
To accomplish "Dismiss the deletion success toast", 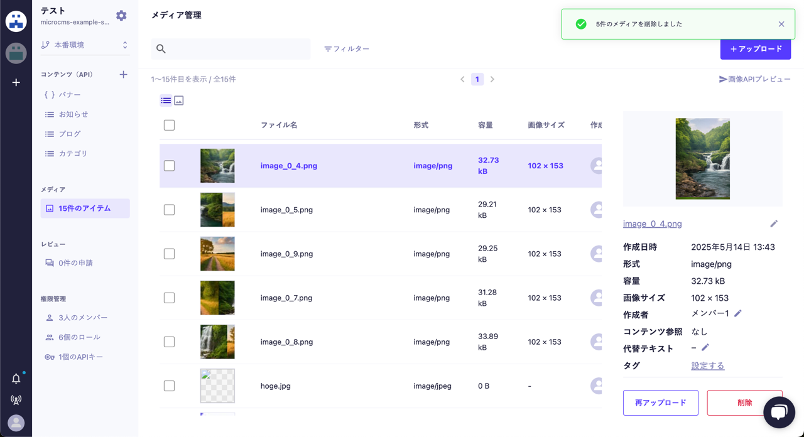I will pyautogui.click(x=781, y=24).
